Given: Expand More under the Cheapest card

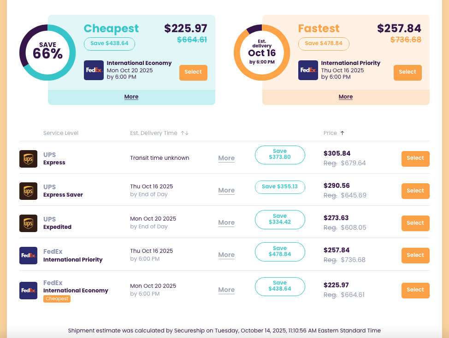Looking at the screenshot, I should point(131,97).
